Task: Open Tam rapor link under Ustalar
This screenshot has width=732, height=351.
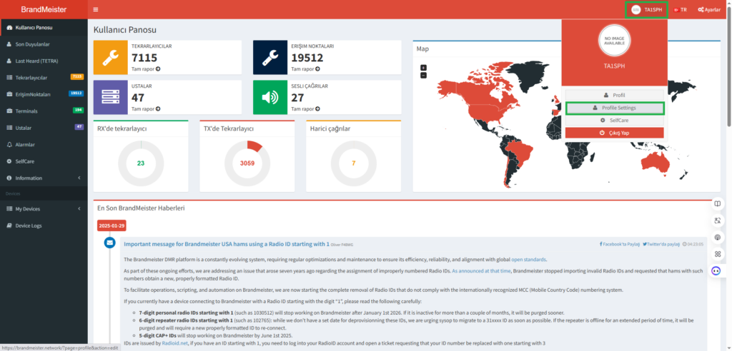Action: click(x=146, y=109)
